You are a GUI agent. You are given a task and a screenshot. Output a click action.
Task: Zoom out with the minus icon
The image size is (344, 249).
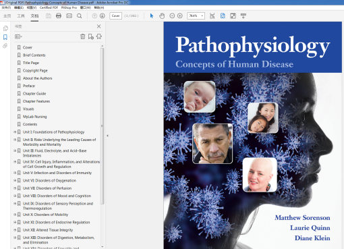(172, 16)
